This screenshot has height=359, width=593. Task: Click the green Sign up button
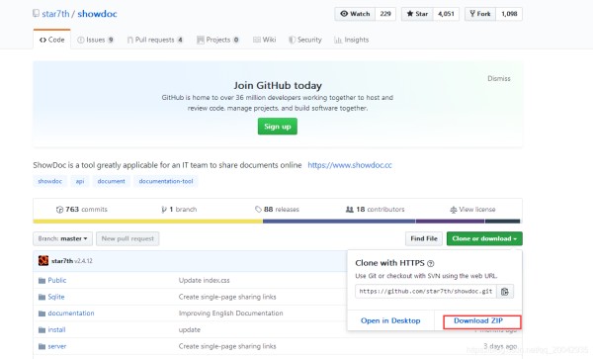[277, 127]
